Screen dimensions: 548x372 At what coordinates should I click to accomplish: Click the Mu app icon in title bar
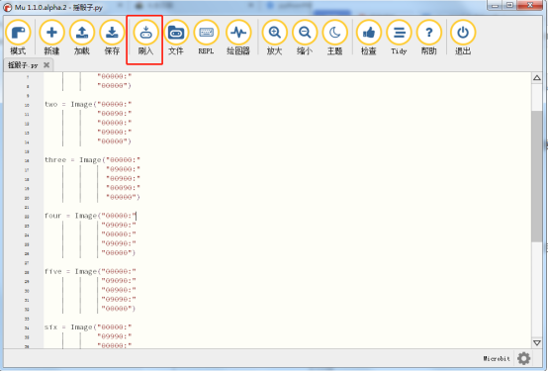pyautogui.click(x=7, y=7)
